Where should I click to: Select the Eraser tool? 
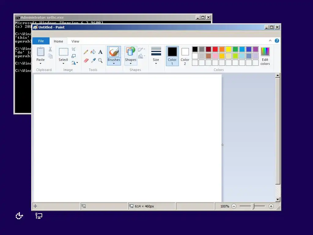tap(86, 60)
